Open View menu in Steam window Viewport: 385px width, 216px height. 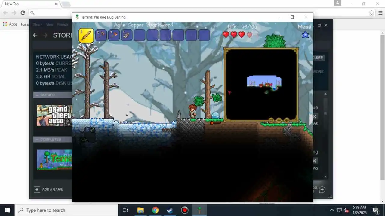[50, 24]
